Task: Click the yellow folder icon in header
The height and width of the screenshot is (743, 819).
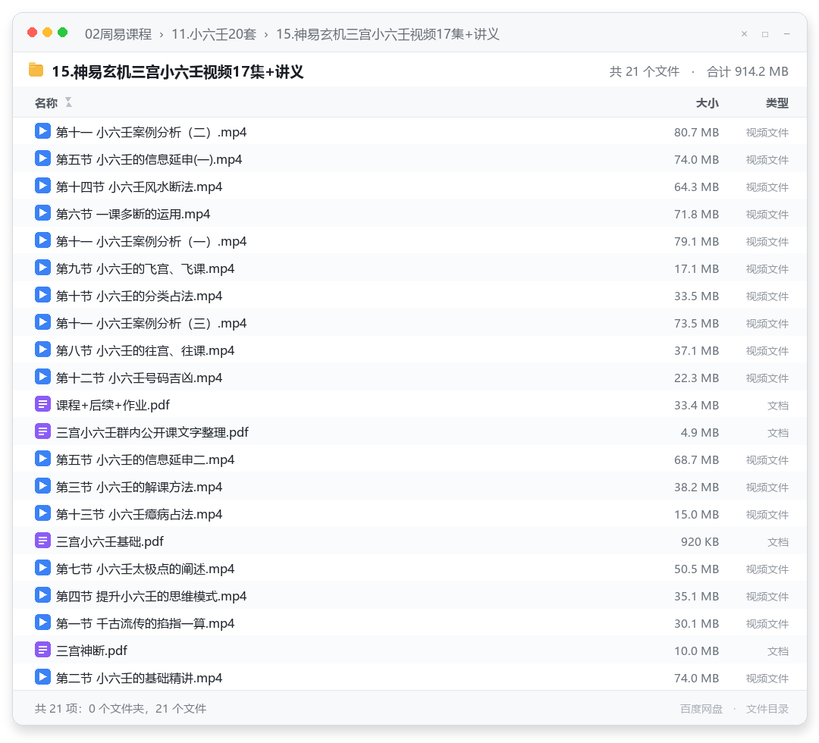Action: click(x=36, y=70)
